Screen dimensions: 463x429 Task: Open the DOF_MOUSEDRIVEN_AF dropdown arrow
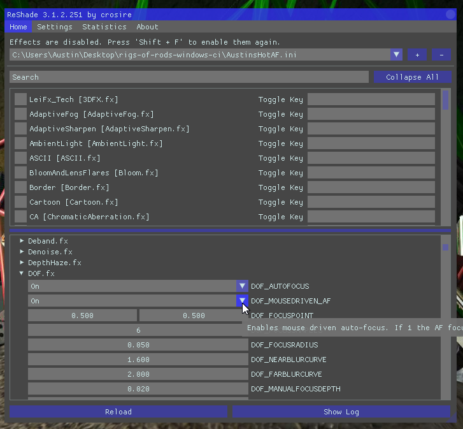pyautogui.click(x=242, y=301)
